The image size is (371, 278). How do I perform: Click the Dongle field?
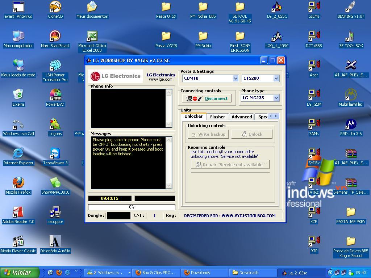tap(118, 216)
